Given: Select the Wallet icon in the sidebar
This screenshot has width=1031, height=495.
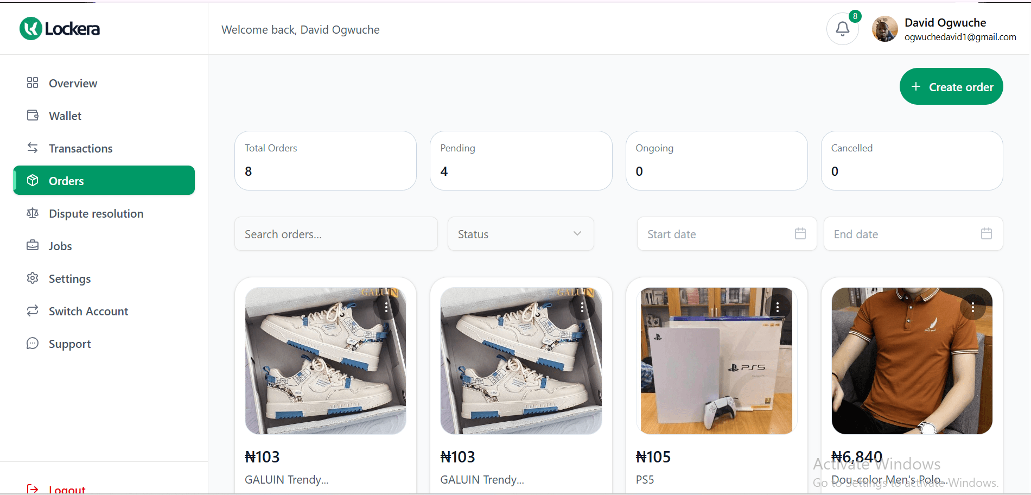Looking at the screenshot, I should 33,116.
